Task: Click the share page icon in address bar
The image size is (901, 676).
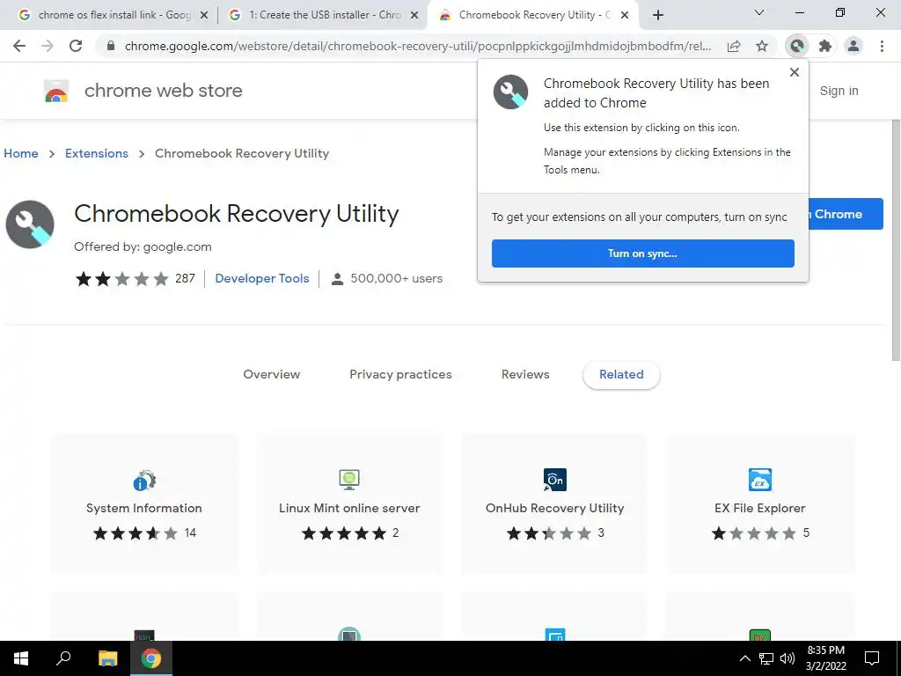Action: 734,46
